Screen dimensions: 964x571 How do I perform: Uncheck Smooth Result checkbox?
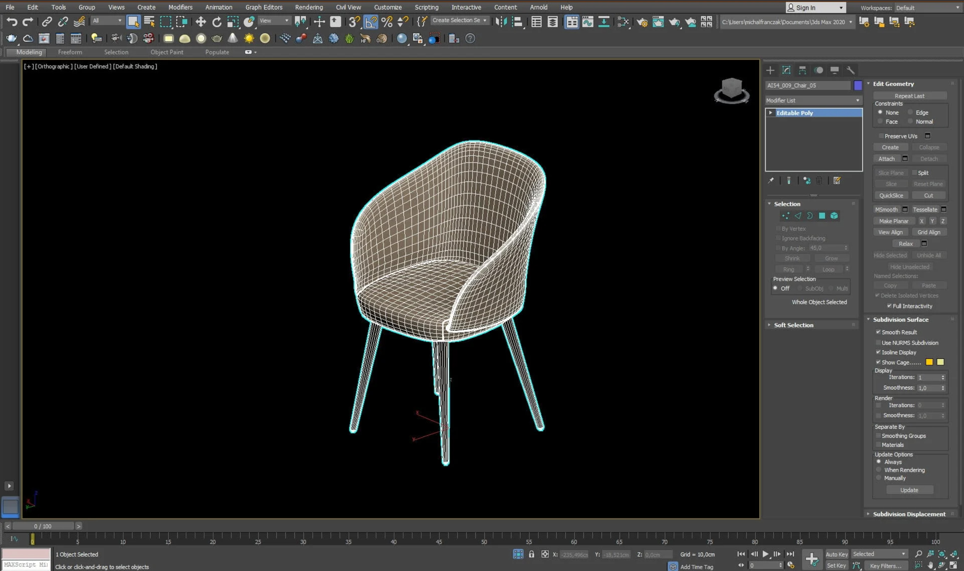879,332
